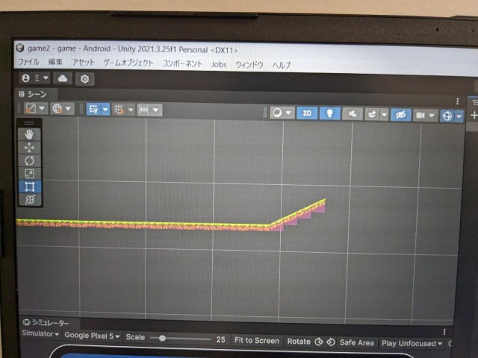Select the Rotate tool in scene toolbar
This screenshot has height=358, width=478.
(30, 160)
